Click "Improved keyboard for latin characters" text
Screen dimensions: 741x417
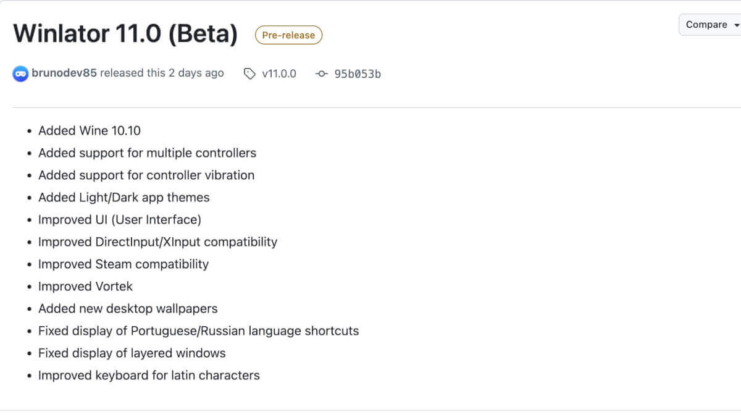pyautogui.click(x=149, y=375)
